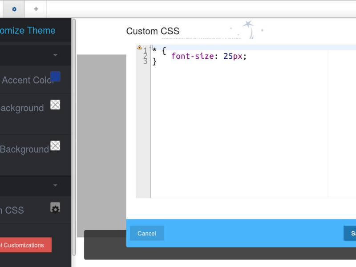The width and height of the screenshot is (356, 267).
Task: Click the Customize Theme heading
Action: pos(28,30)
